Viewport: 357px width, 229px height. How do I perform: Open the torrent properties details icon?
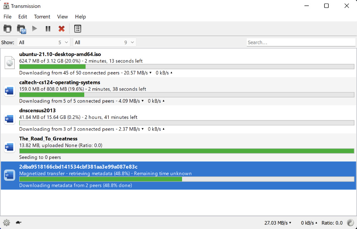pos(77,29)
